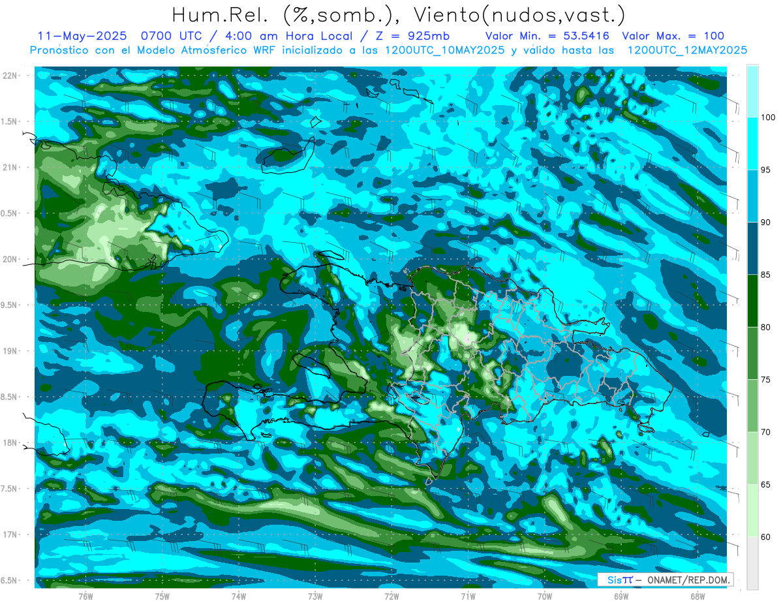Screen dimensions: 783x605
Task: Click the colorbar value '70'
Action: pos(766,432)
